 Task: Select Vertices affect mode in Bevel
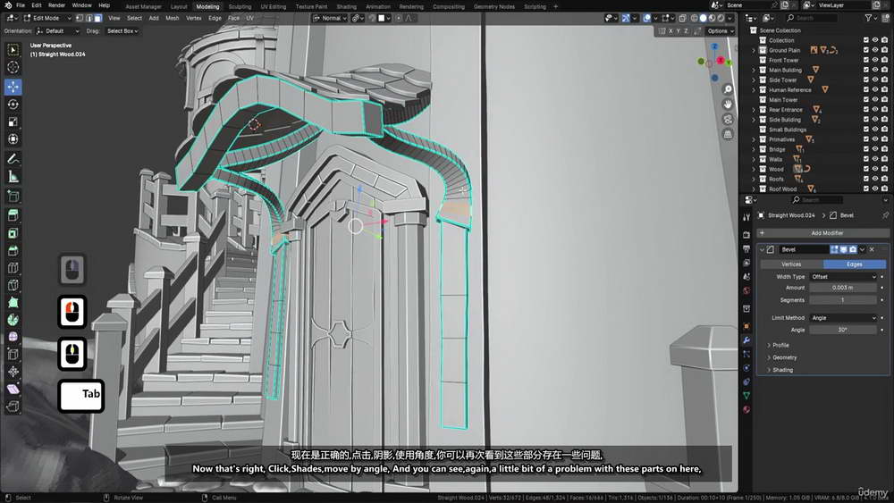point(791,264)
